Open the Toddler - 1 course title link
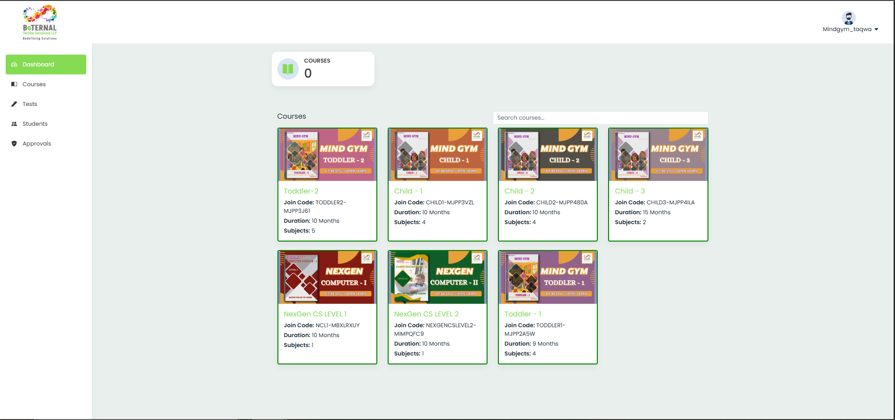The image size is (895, 420). 523,314
